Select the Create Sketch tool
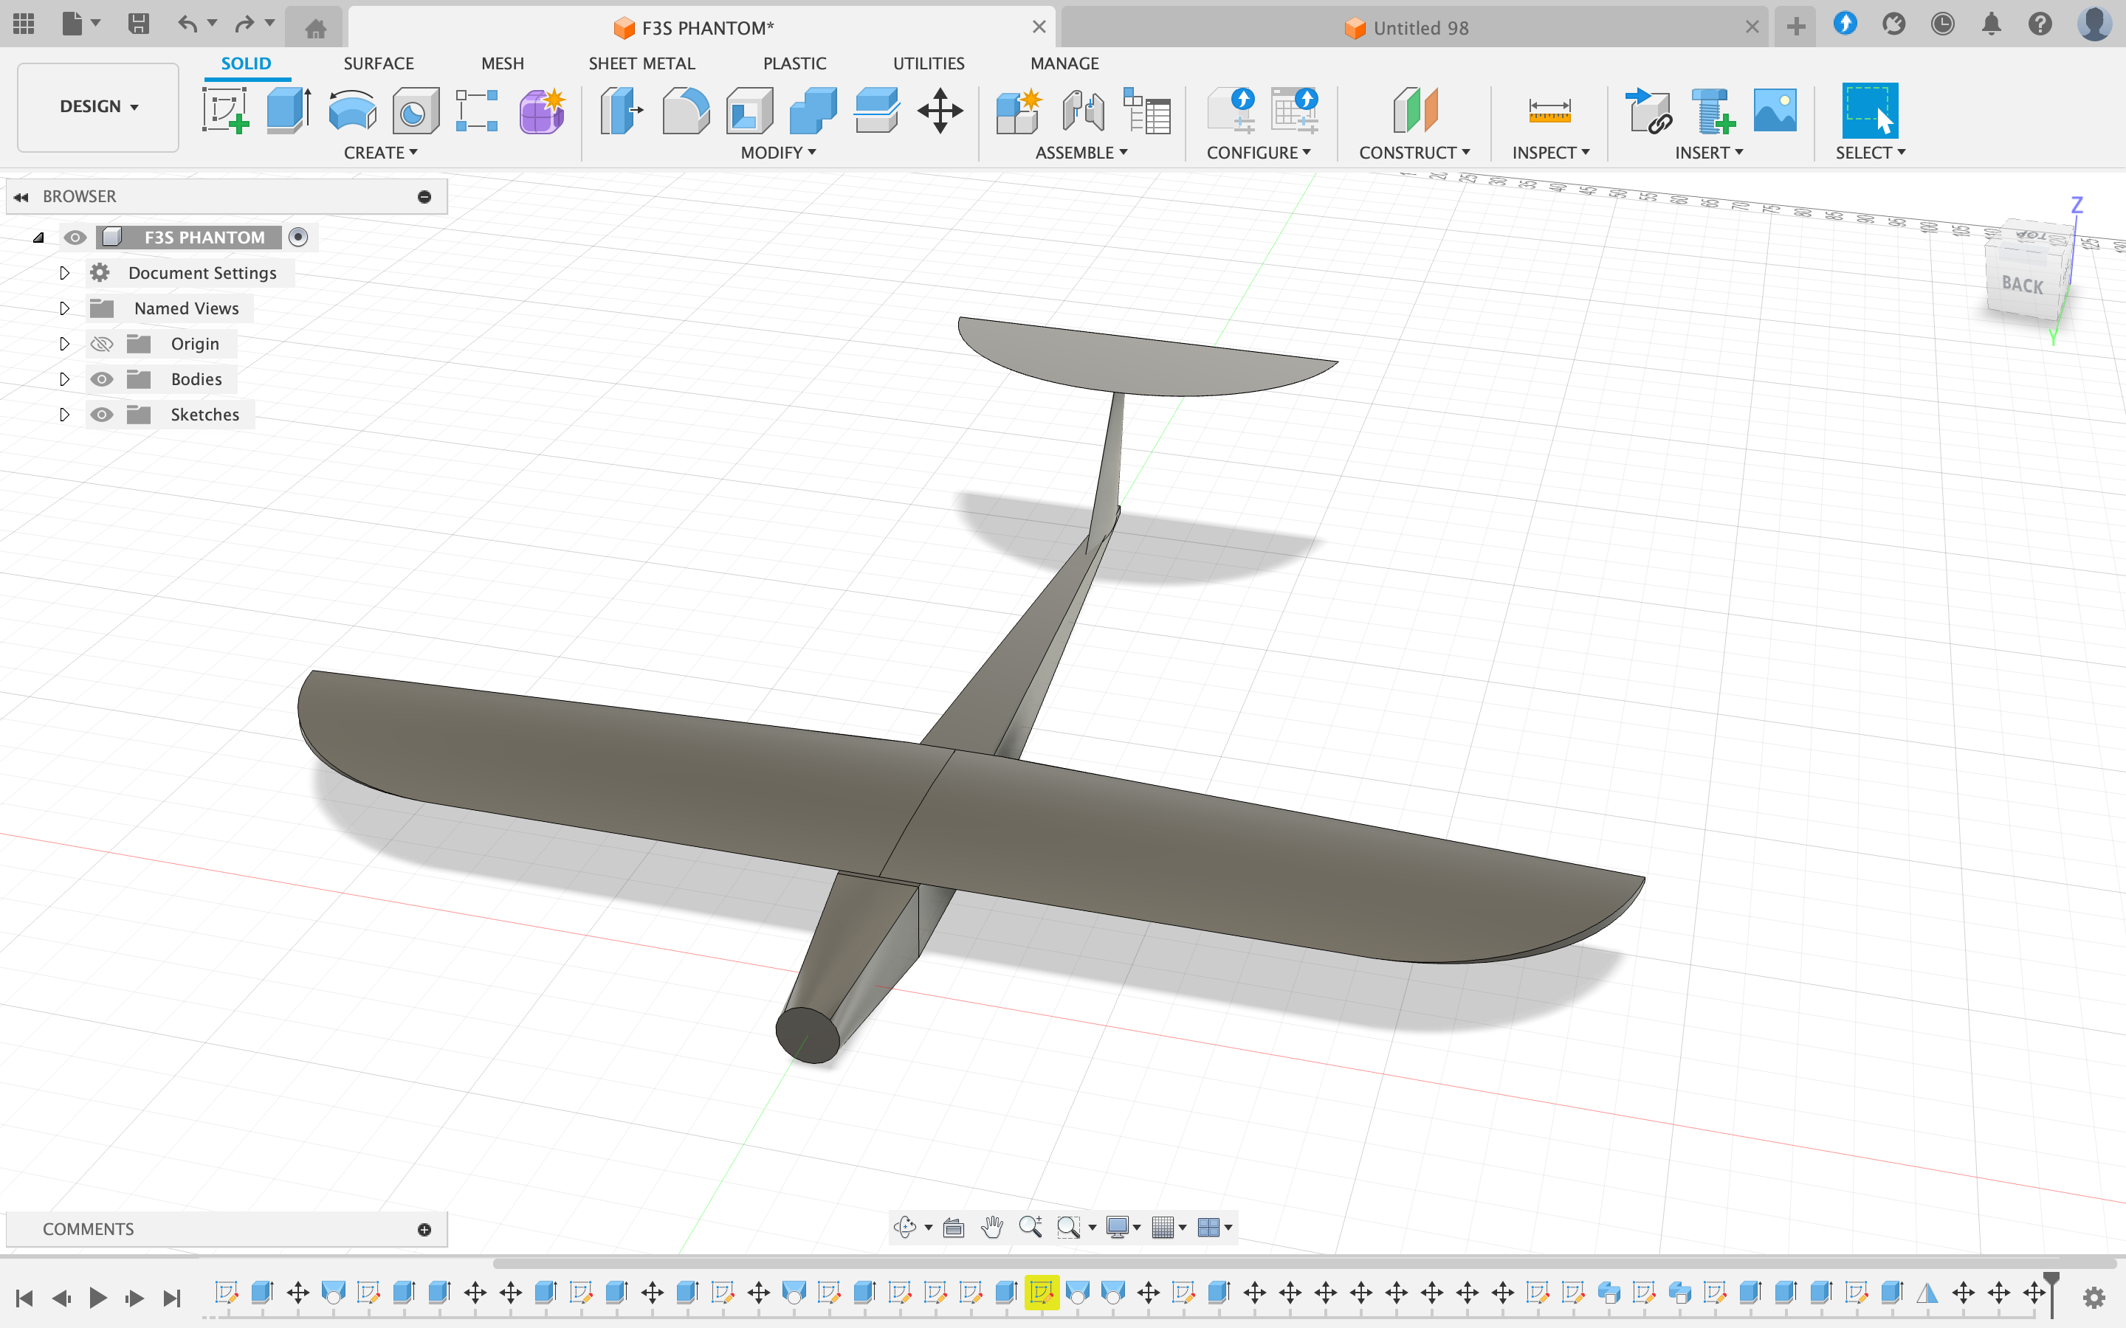 click(225, 111)
